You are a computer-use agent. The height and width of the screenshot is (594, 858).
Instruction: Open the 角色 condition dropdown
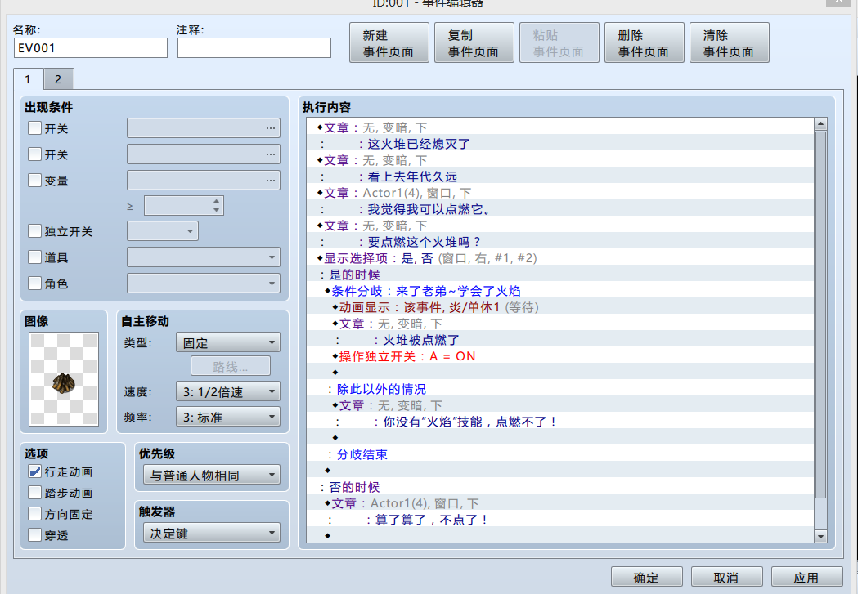(x=204, y=283)
